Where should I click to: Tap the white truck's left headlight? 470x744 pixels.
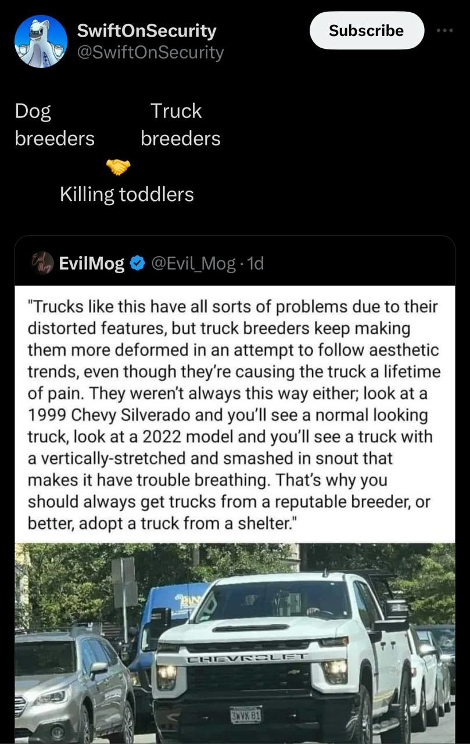click(x=166, y=677)
